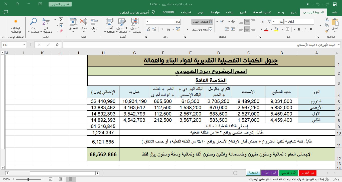Open Conditional Formatting (تنسيق شرطي)
The width and height of the screenshot is (342, 182).
point(136,26)
